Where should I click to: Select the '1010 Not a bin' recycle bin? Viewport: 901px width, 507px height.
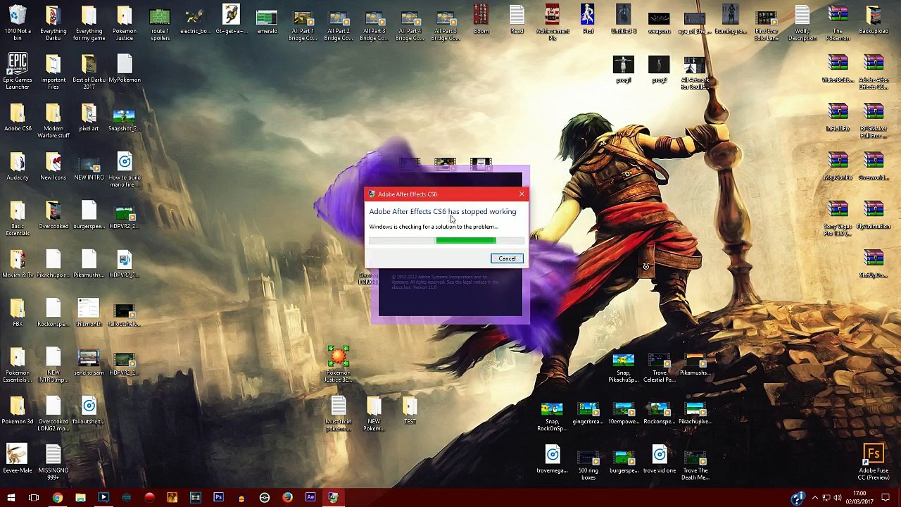point(18,22)
